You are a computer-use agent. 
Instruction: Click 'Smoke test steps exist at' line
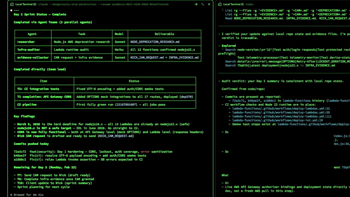(289, 124)
